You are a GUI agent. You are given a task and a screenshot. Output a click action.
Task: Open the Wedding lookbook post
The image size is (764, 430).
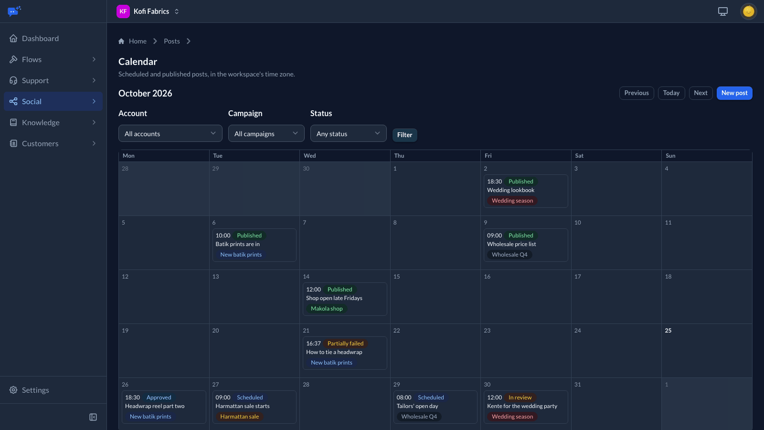[x=526, y=191]
